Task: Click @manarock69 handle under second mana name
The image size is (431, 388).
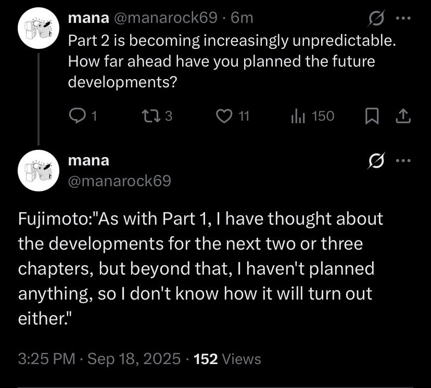Action: pyautogui.click(x=120, y=180)
